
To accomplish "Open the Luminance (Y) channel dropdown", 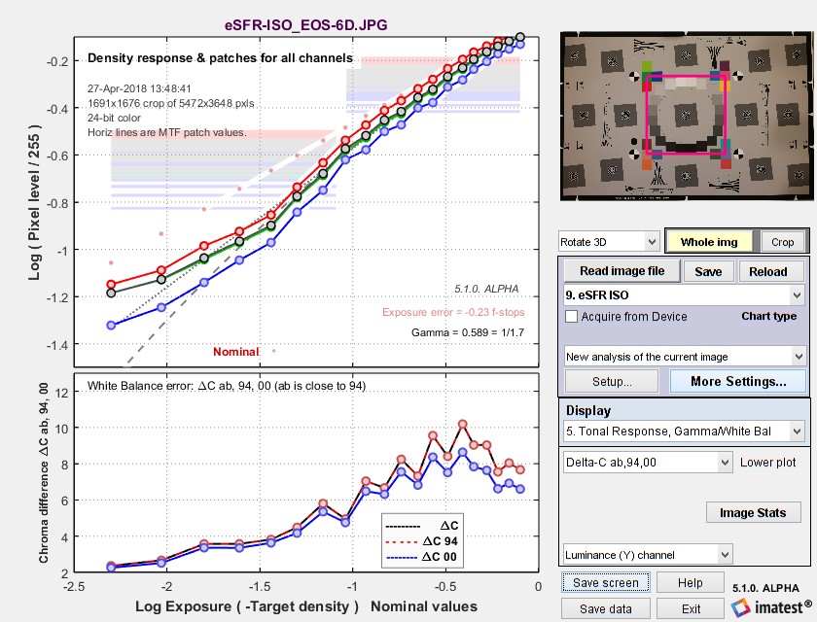I will click(648, 555).
